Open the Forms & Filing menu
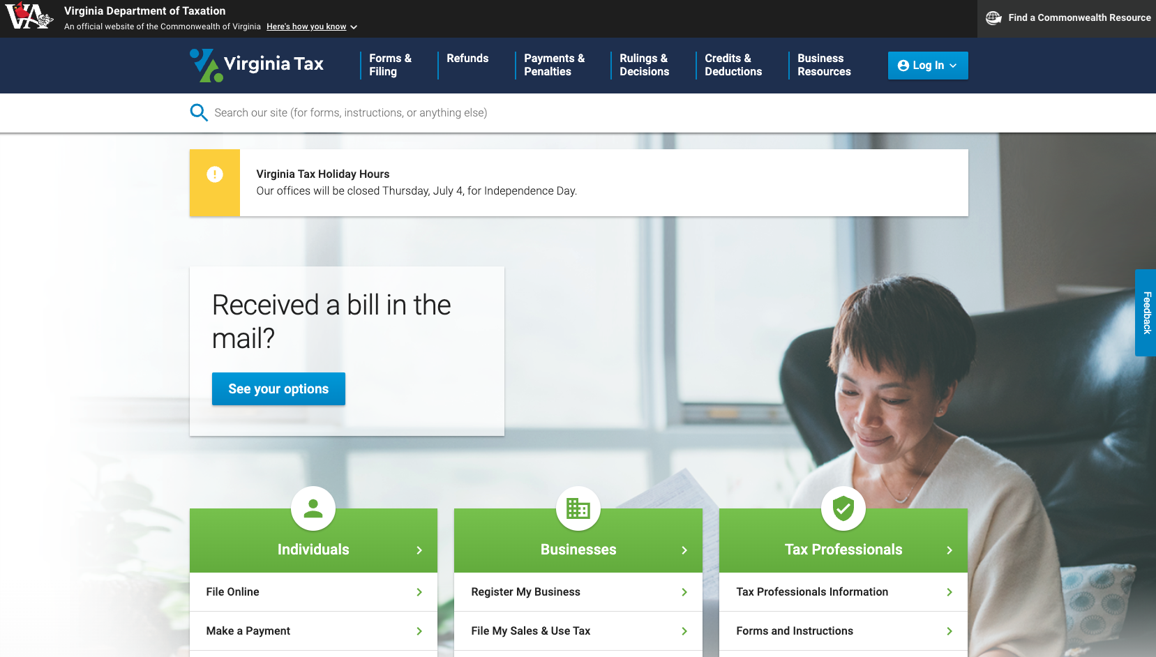1156x657 pixels. tap(391, 65)
